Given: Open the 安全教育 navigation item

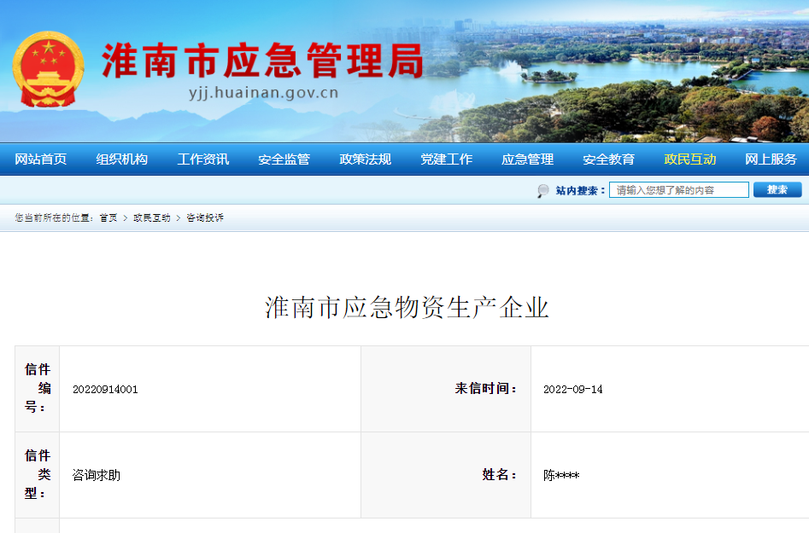Looking at the screenshot, I should tap(607, 159).
